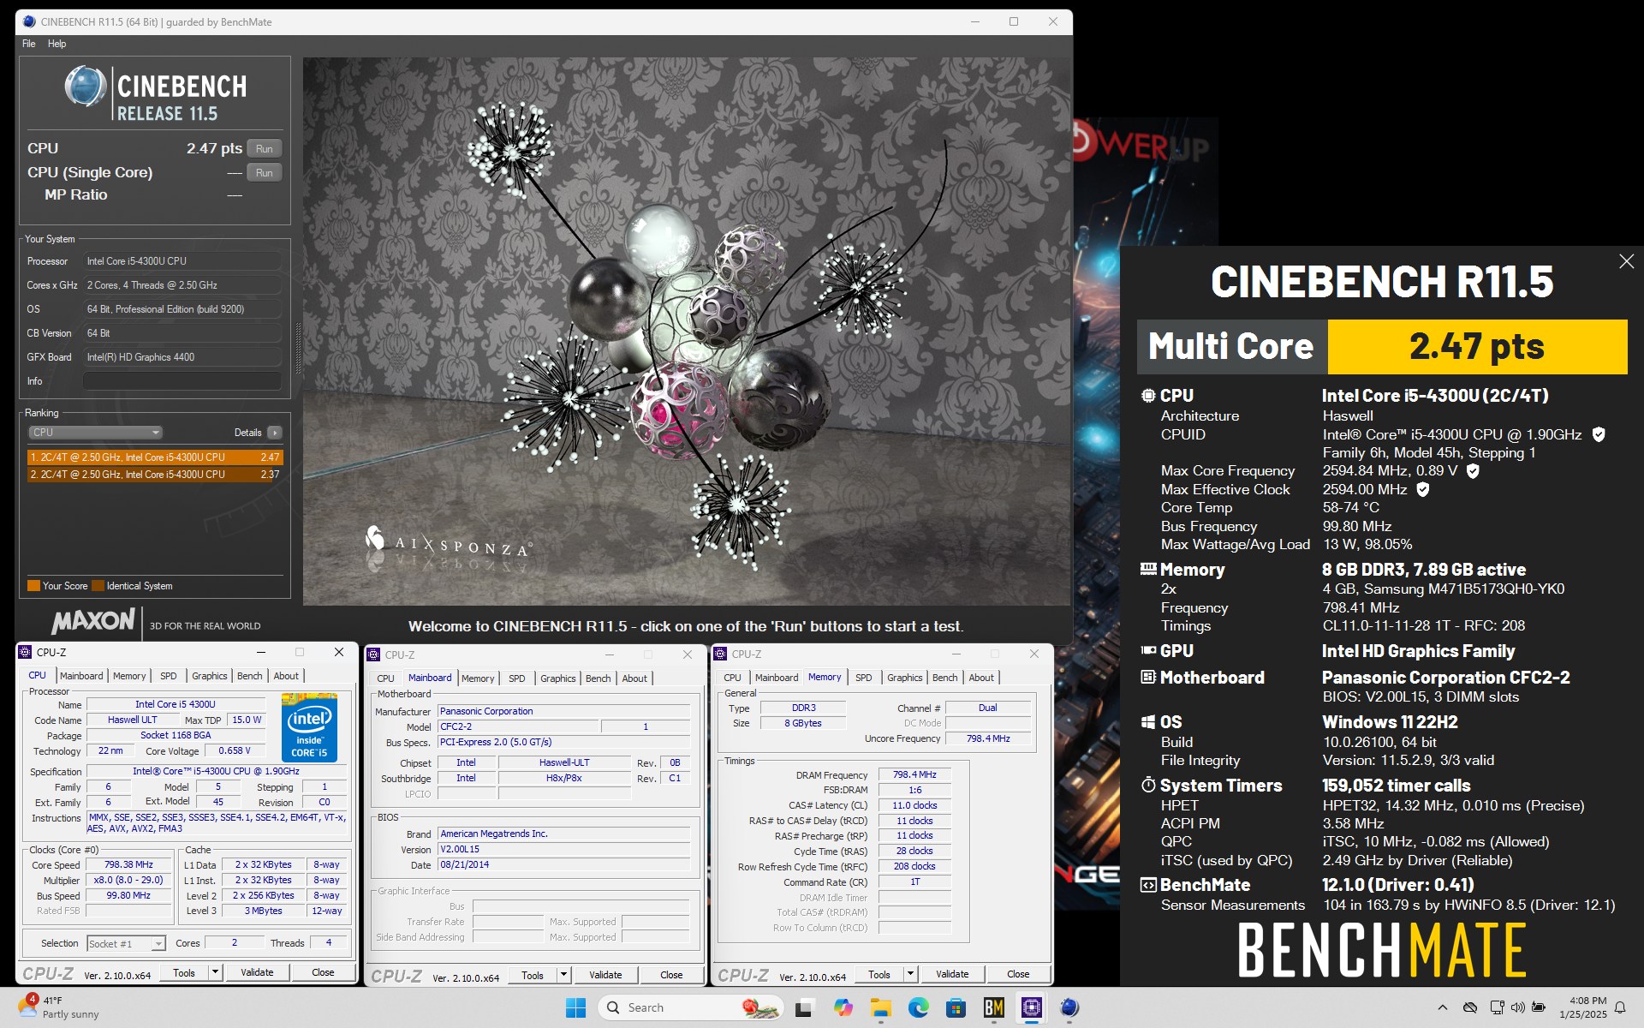Viewport: 1644px width, 1028px height.
Task: Open the Ranking CPU dropdown in Cinebench
Action: point(95,433)
